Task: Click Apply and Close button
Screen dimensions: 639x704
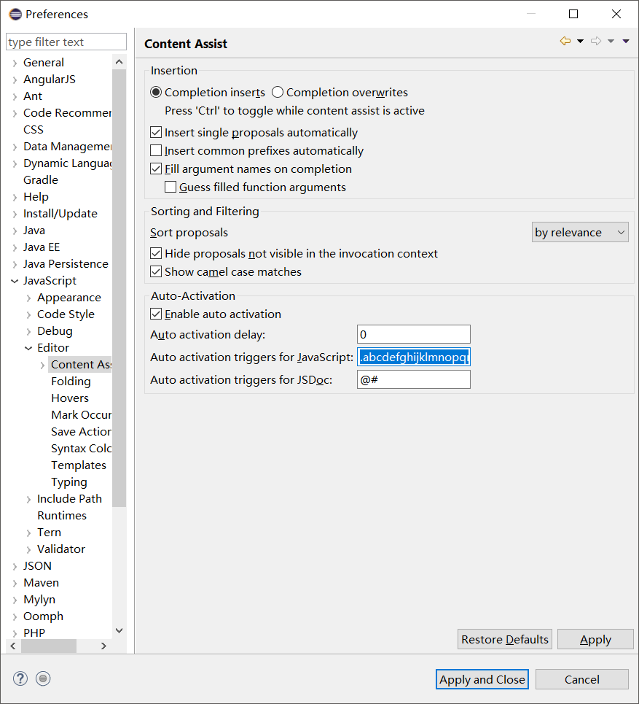Action: pos(482,679)
